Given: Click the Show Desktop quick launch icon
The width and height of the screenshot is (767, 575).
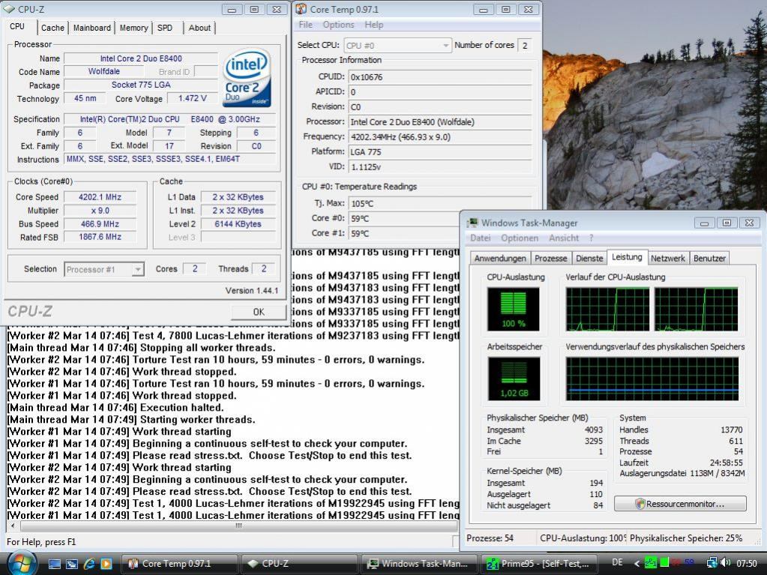Looking at the screenshot, I should click(55, 564).
